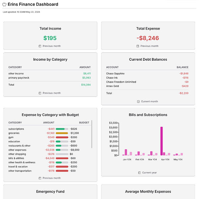199x199 pixels.
Task: Click calendar icon below Expense by Category table
Action: pos(40,178)
